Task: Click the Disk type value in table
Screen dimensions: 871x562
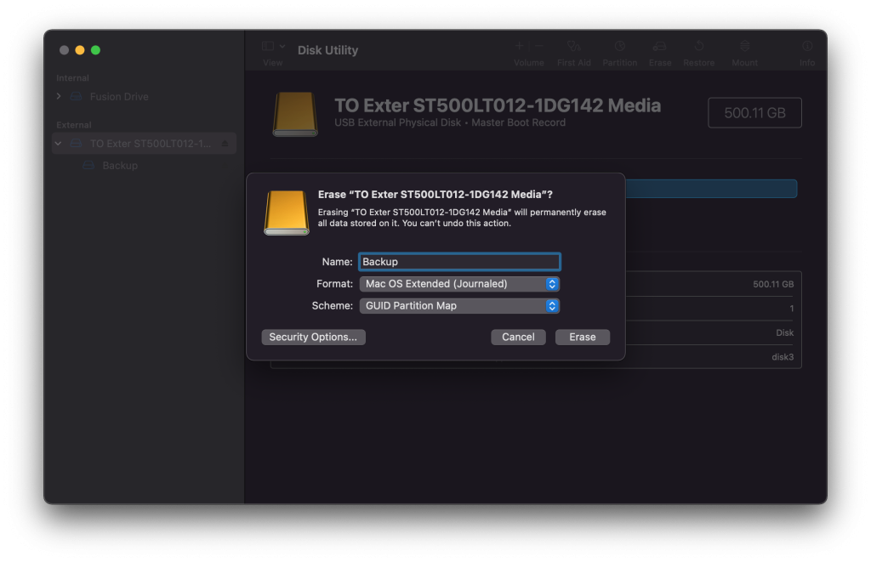Action: [x=785, y=332]
